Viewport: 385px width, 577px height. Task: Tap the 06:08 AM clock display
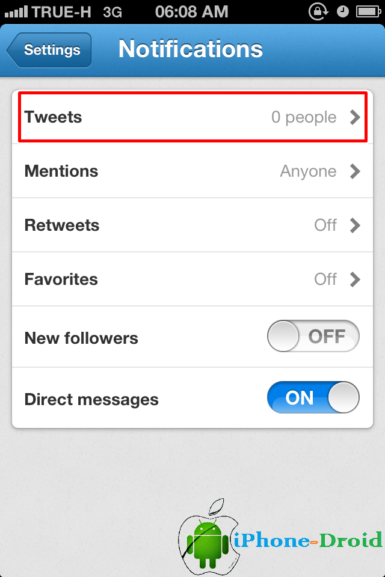click(191, 12)
